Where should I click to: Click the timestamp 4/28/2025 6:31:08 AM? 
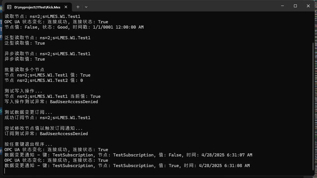coord(224,166)
